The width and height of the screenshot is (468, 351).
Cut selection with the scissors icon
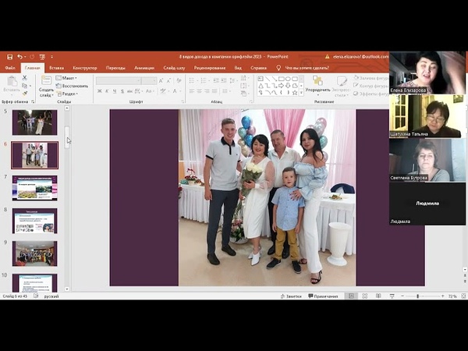tap(25, 77)
